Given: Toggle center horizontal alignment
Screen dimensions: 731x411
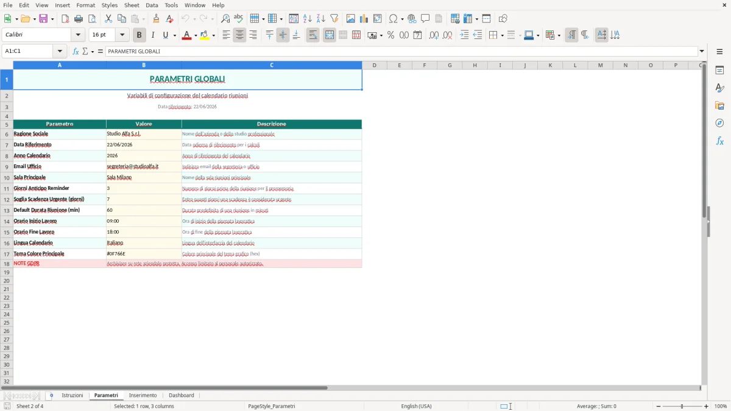Looking at the screenshot, I should 240,35.
